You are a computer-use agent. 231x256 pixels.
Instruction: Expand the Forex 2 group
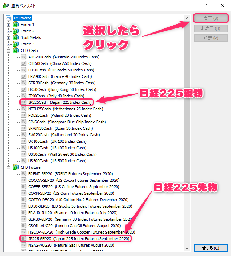(x=9, y=31)
